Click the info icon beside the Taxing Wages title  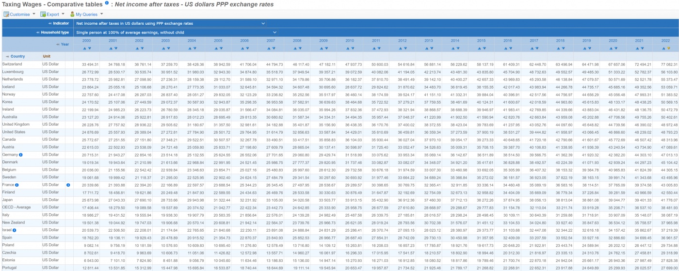pyautogui.click(x=107, y=3)
